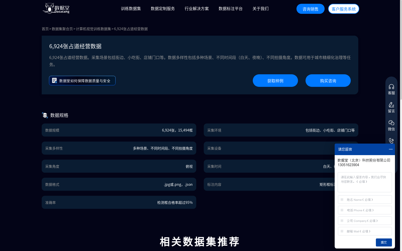This screenshot has width=402, height=251.
Task: Click the 标注内容 label
Action: (x=214, y=184)
